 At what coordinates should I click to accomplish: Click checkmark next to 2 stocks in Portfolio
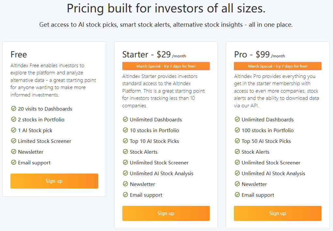pyautogui.click(x=14, y=119)
